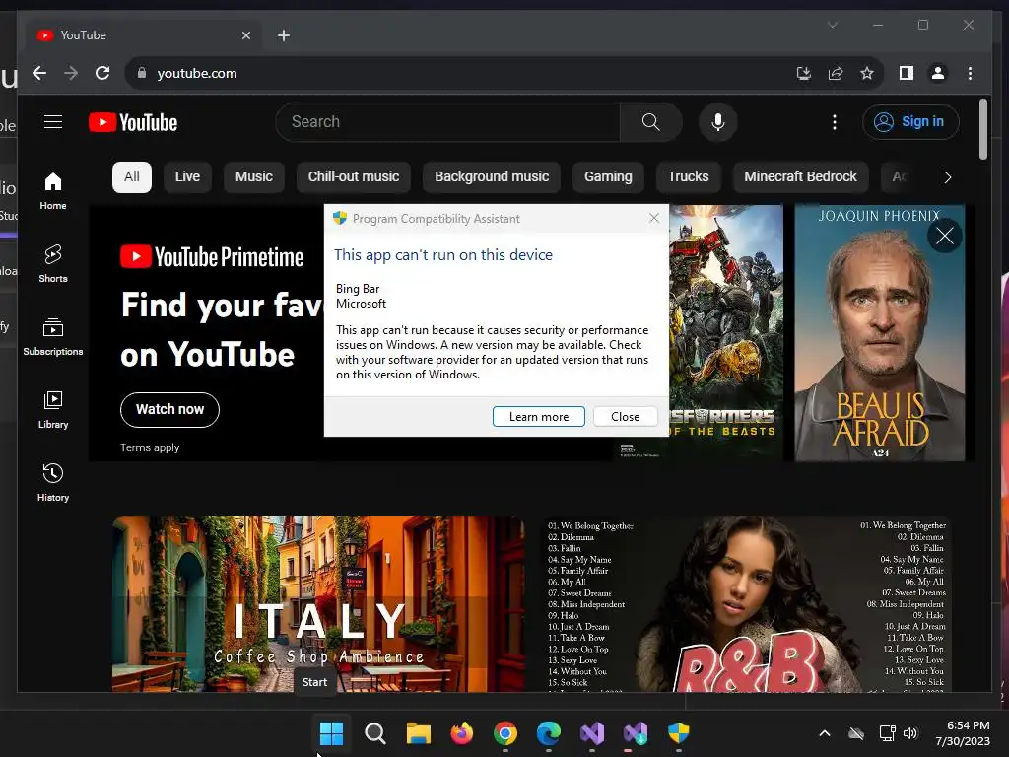
Task: Select the Music filter chip
Action: (254, 177)
